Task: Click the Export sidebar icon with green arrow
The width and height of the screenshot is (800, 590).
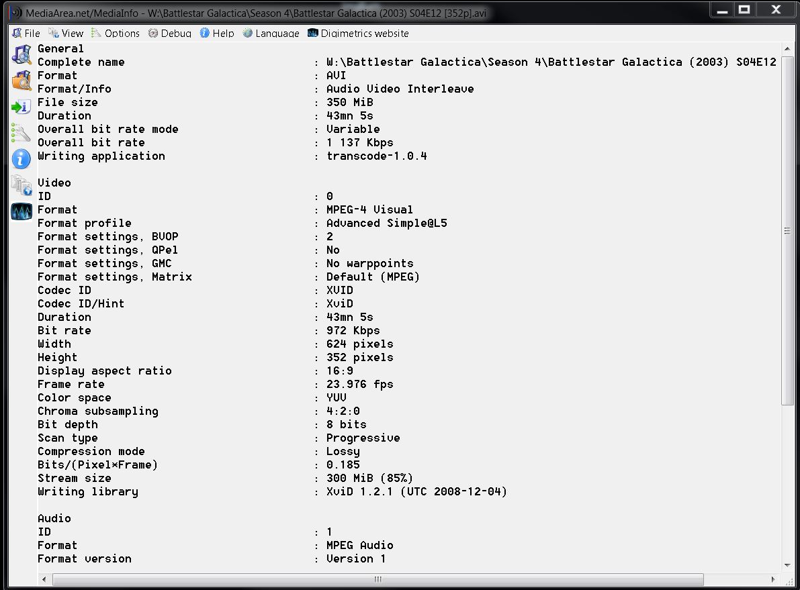Action: (x=21, y=107)
